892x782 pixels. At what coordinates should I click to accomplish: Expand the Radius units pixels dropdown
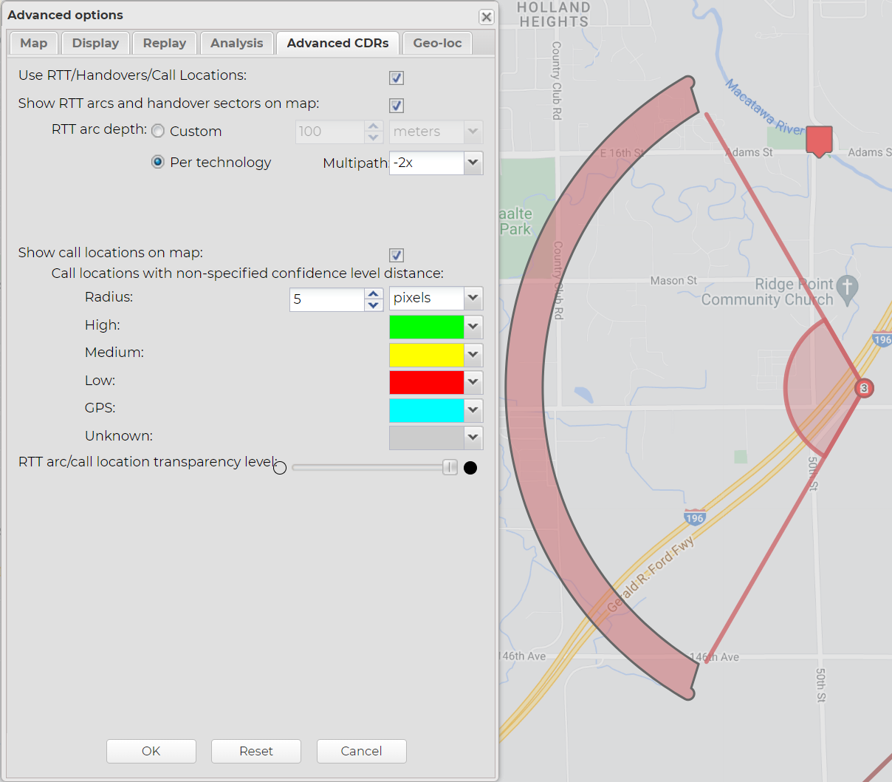click(473, 298)
